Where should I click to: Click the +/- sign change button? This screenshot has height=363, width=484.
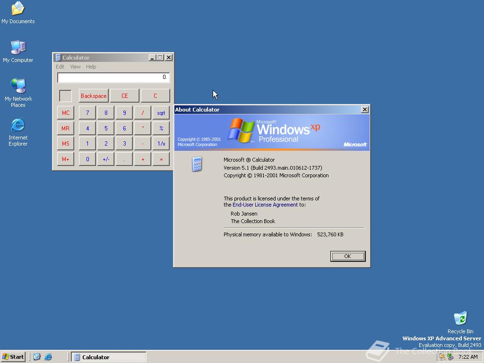(x=106, y=159)
